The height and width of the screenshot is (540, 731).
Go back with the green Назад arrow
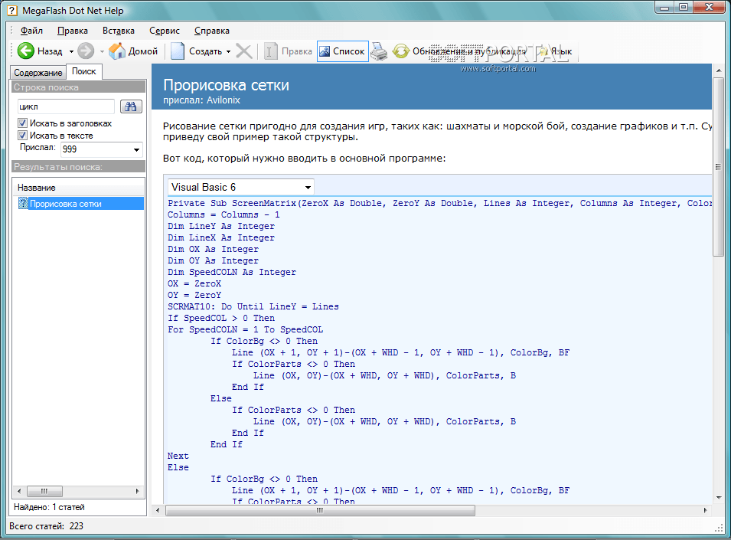[x=40, y=51]
